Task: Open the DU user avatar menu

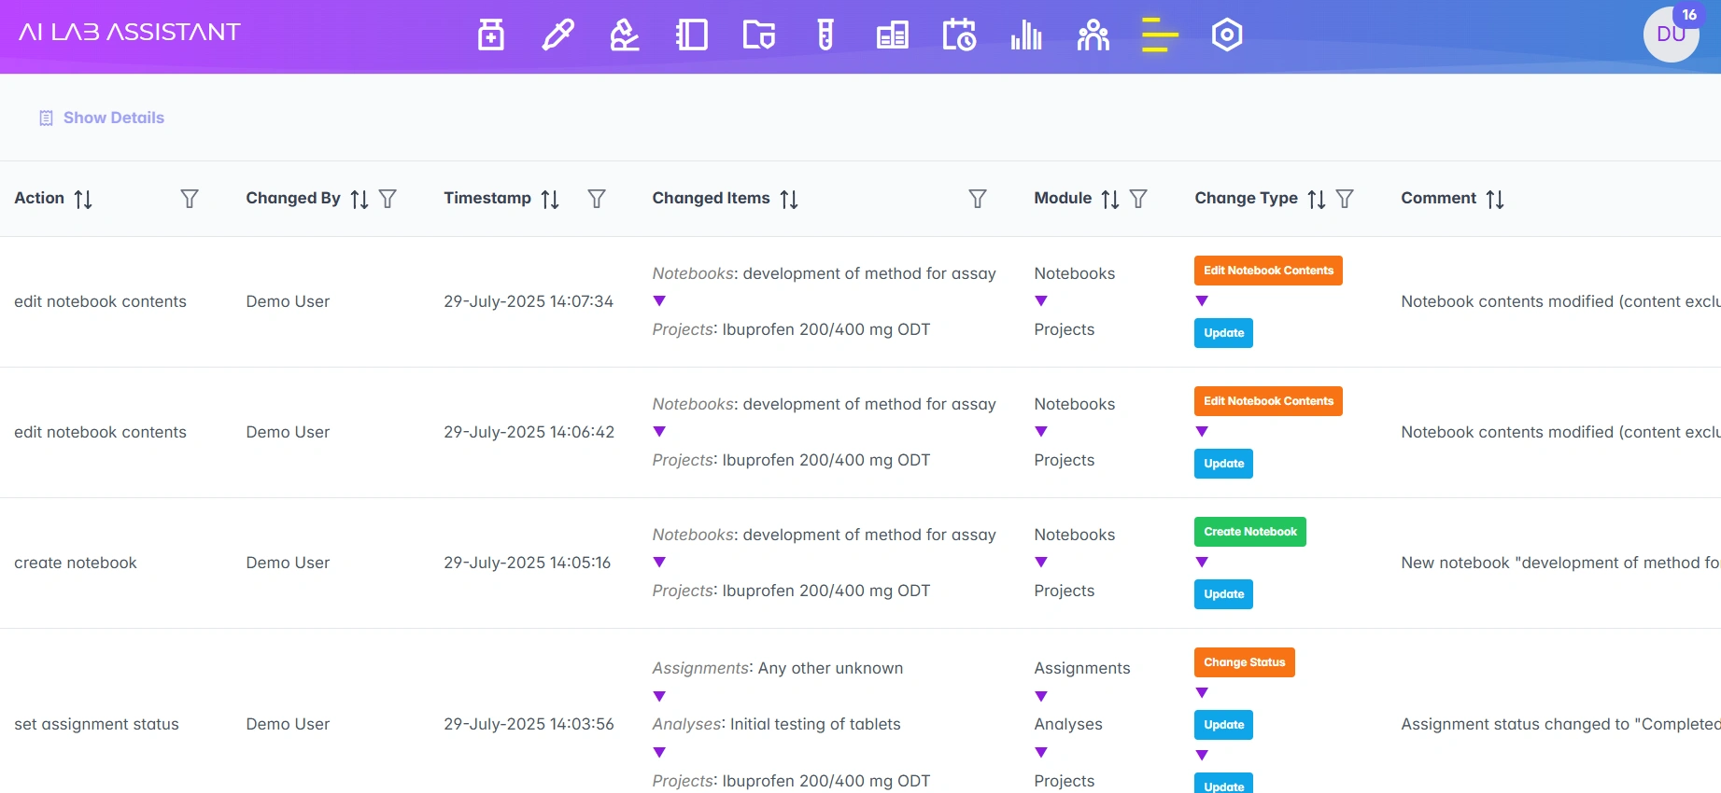Action: [1671, 35]
